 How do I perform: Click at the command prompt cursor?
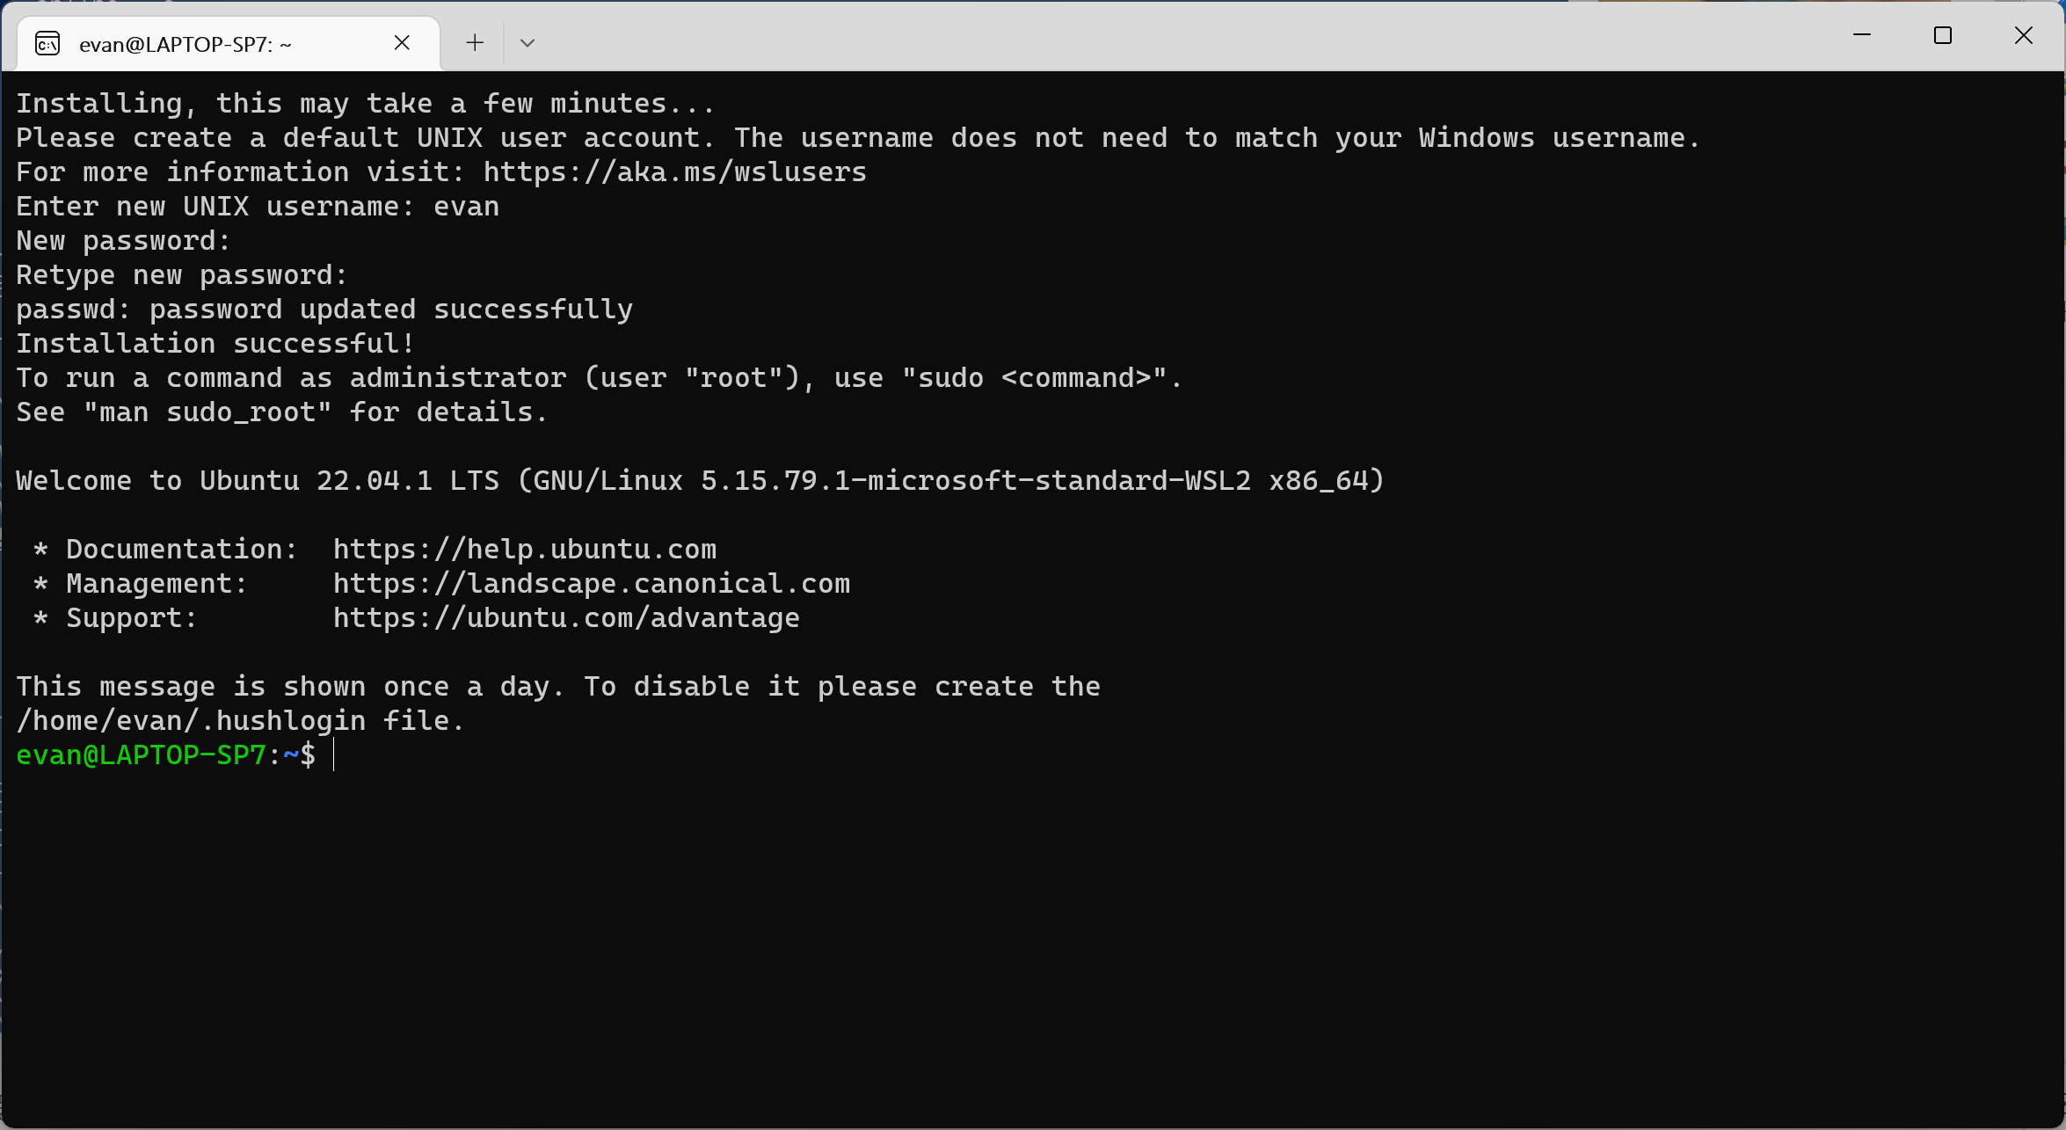tap(334, 755)
